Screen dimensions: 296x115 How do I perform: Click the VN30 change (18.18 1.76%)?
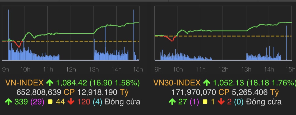(271, 82)
